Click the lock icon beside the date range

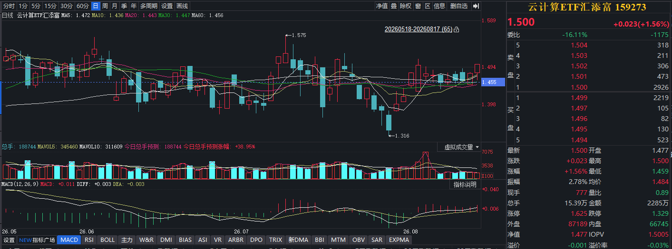(457, 29)
